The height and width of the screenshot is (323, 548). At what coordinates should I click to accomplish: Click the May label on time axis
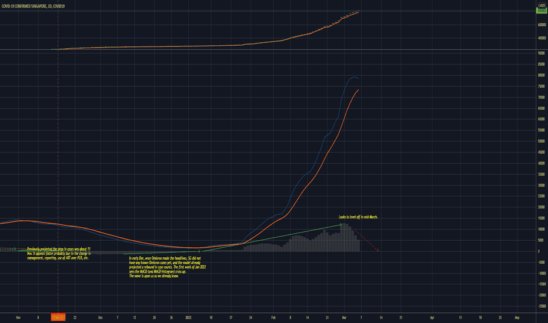pos(517,318)
